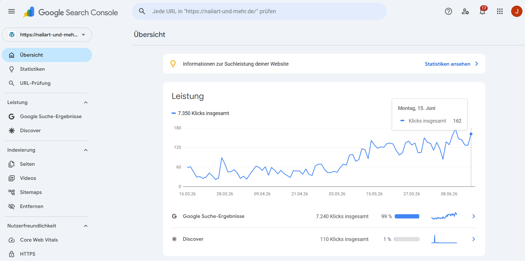Open URL-Prüfung in sidebar
Screen dimensions: 525x261
pyautogui.click(x=47, y=83)
